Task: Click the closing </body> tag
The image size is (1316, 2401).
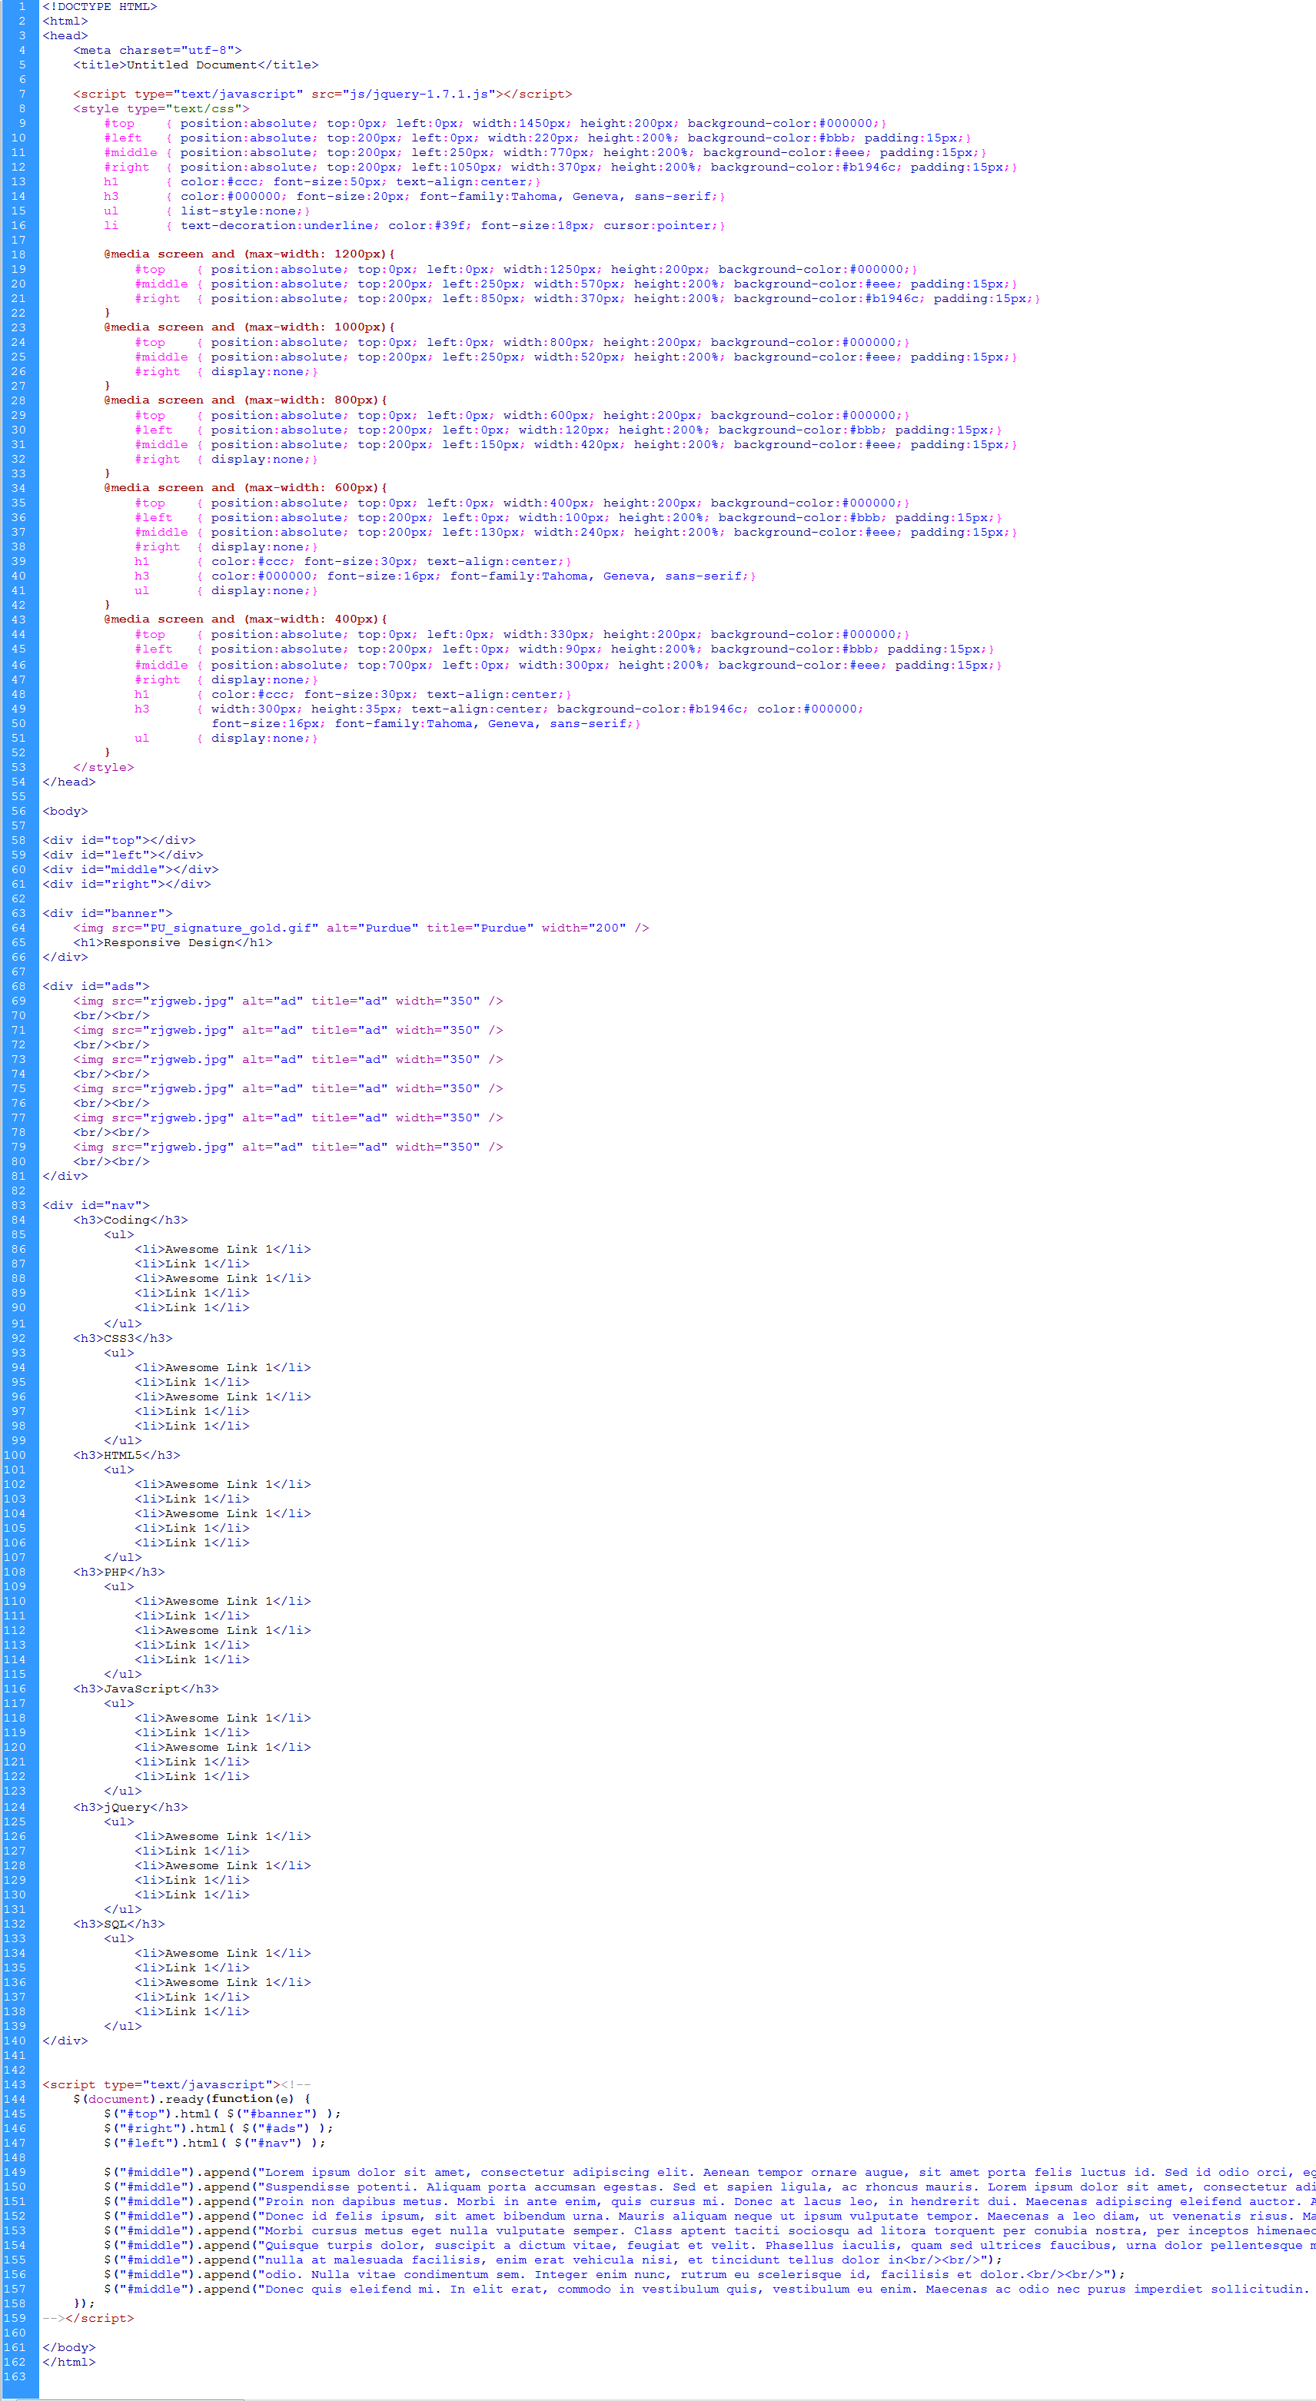Action: pos(69,2347)
